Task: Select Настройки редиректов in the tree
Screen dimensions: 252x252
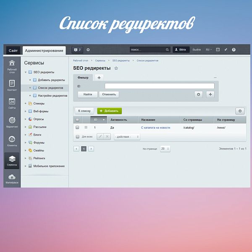Action: (52, 96)
